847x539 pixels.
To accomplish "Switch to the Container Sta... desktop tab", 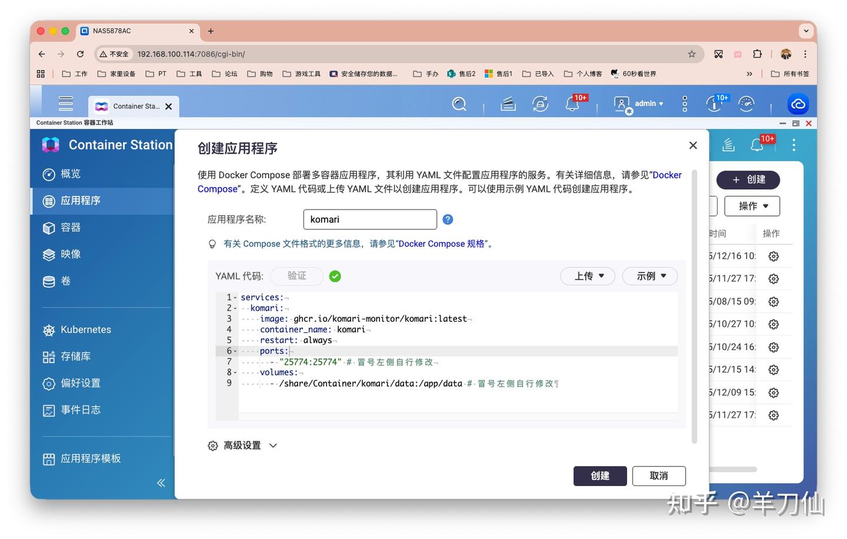I will [134, 106].
